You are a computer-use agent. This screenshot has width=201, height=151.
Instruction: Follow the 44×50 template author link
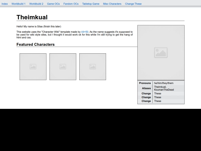tap(84, 32)
